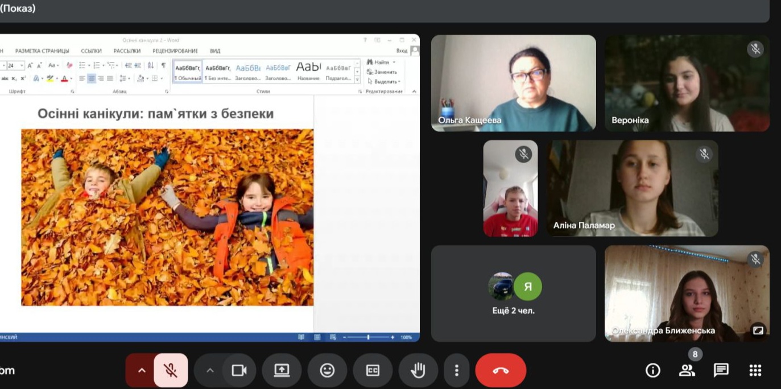Viewport: 781px width, 389px height.
Task: Expand audio settings chevron beside microphone
Action: 142,371
